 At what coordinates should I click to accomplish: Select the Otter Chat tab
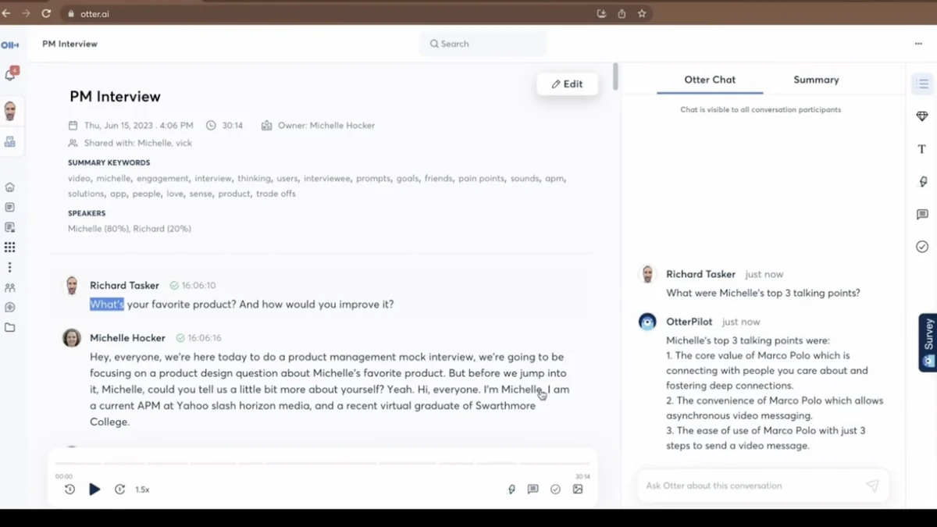click(710, 80)
